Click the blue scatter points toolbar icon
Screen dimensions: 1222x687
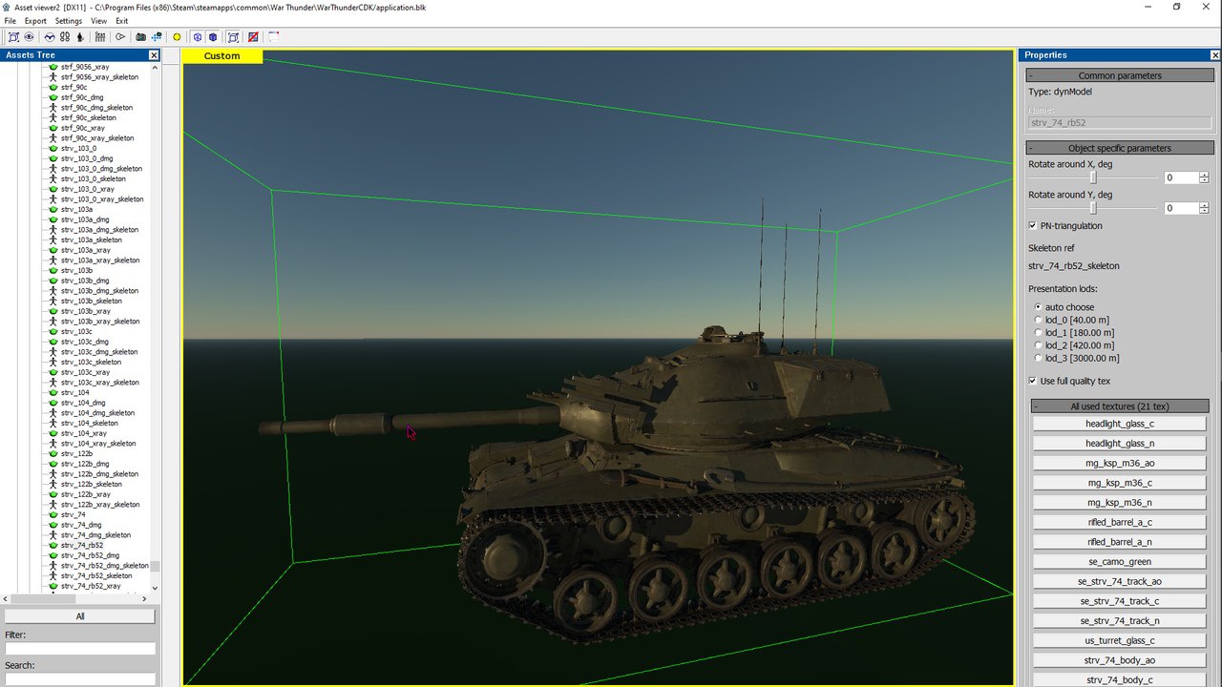157,37
